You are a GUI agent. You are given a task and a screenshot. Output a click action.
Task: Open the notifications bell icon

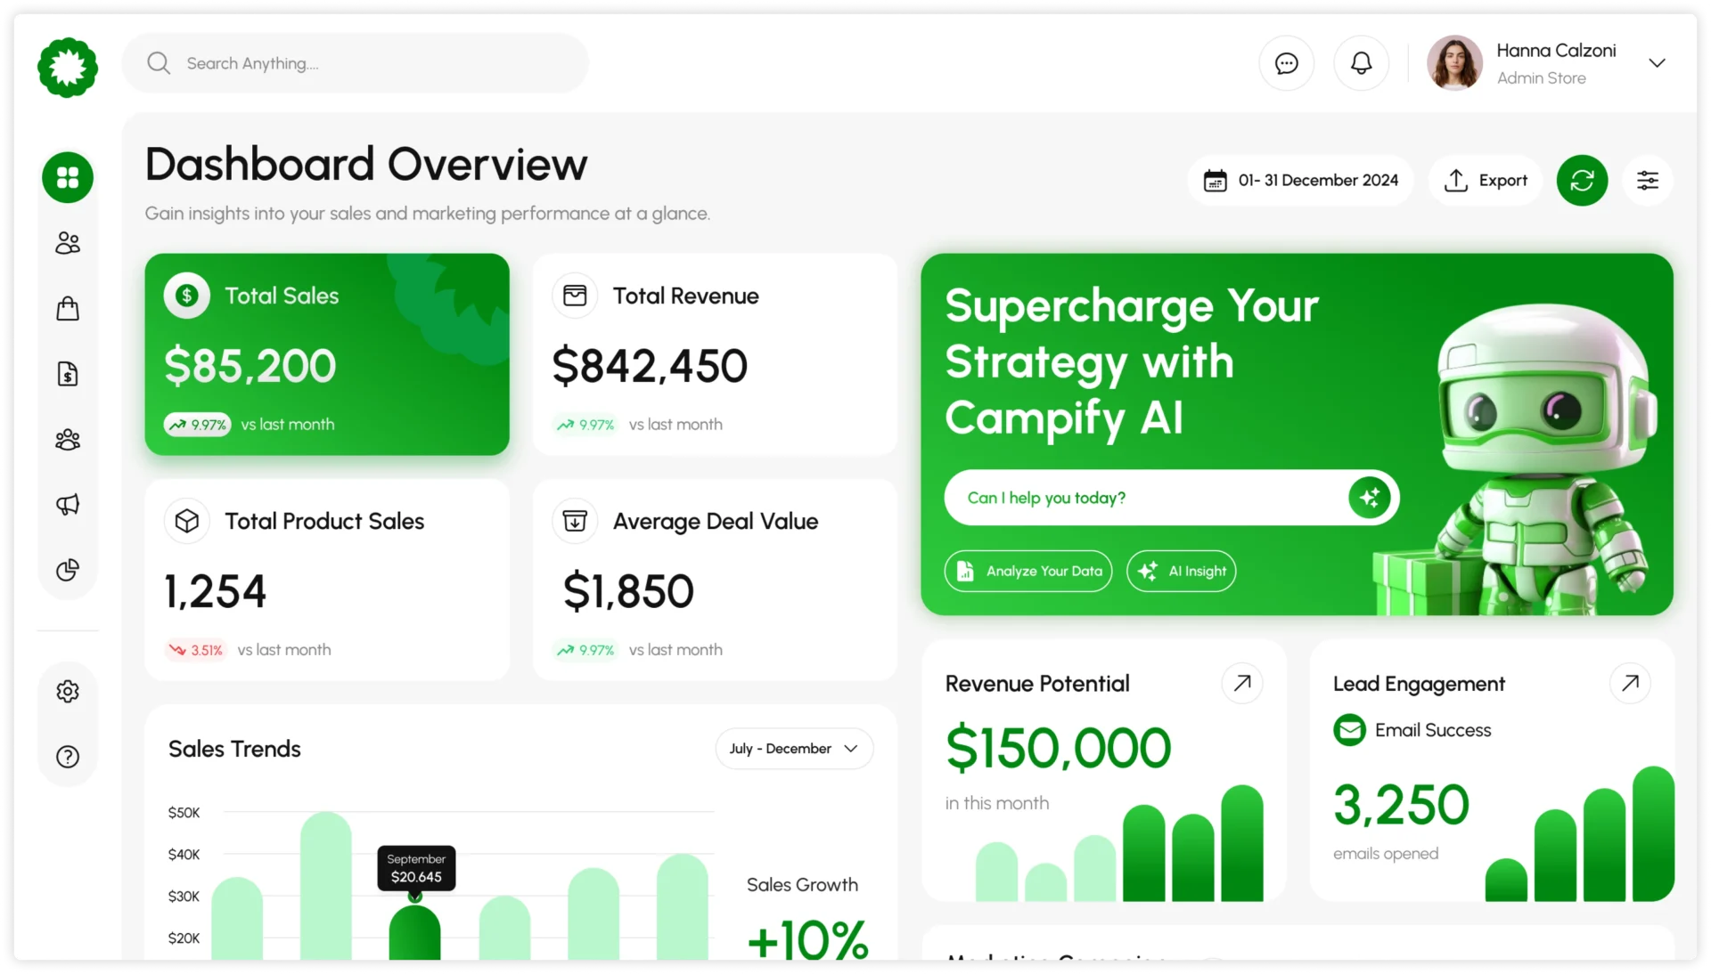[1361, 63]
